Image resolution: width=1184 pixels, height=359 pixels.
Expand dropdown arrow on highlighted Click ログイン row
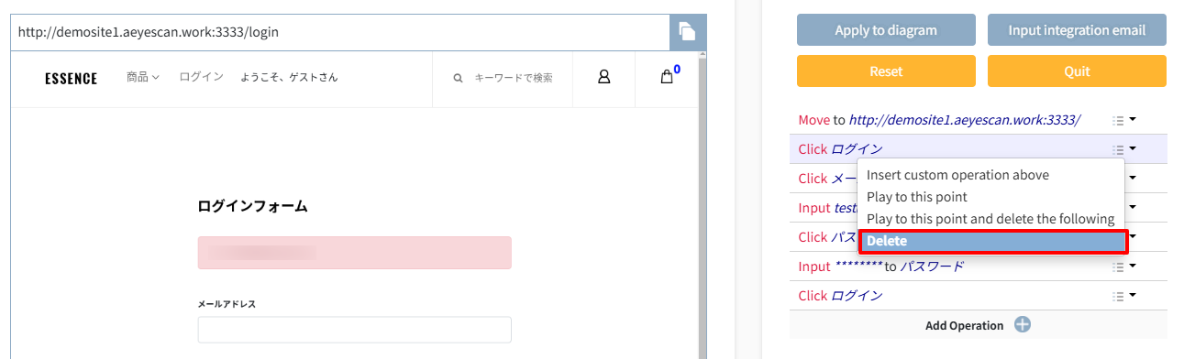point(1133,148)
